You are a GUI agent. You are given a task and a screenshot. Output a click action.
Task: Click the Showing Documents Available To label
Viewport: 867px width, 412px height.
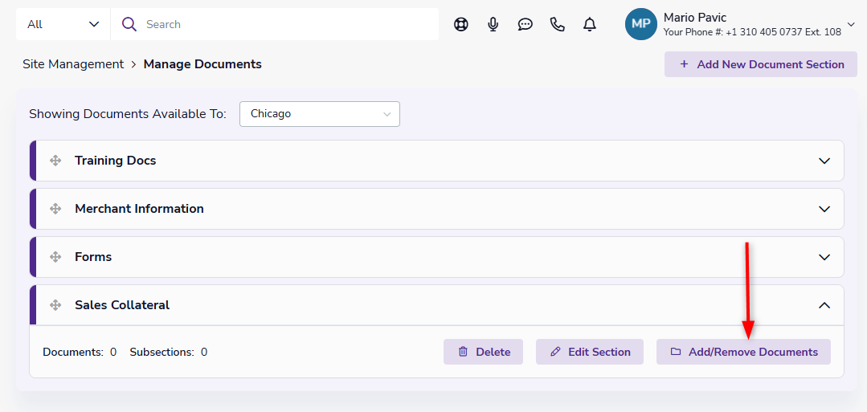click(x=128, y=114)
